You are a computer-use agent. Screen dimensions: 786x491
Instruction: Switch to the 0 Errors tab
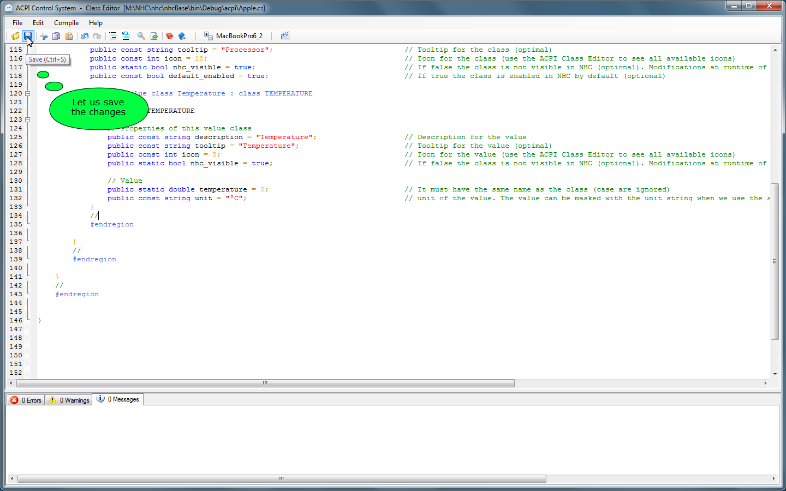(26, 400)
